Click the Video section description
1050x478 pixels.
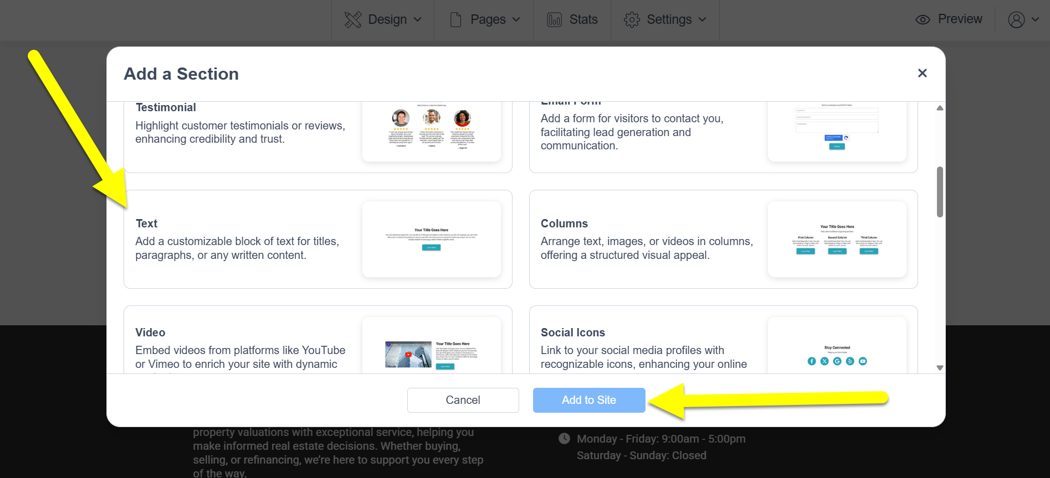pos(240,357)
